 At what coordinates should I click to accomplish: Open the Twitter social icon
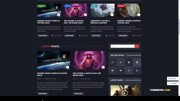121,70
